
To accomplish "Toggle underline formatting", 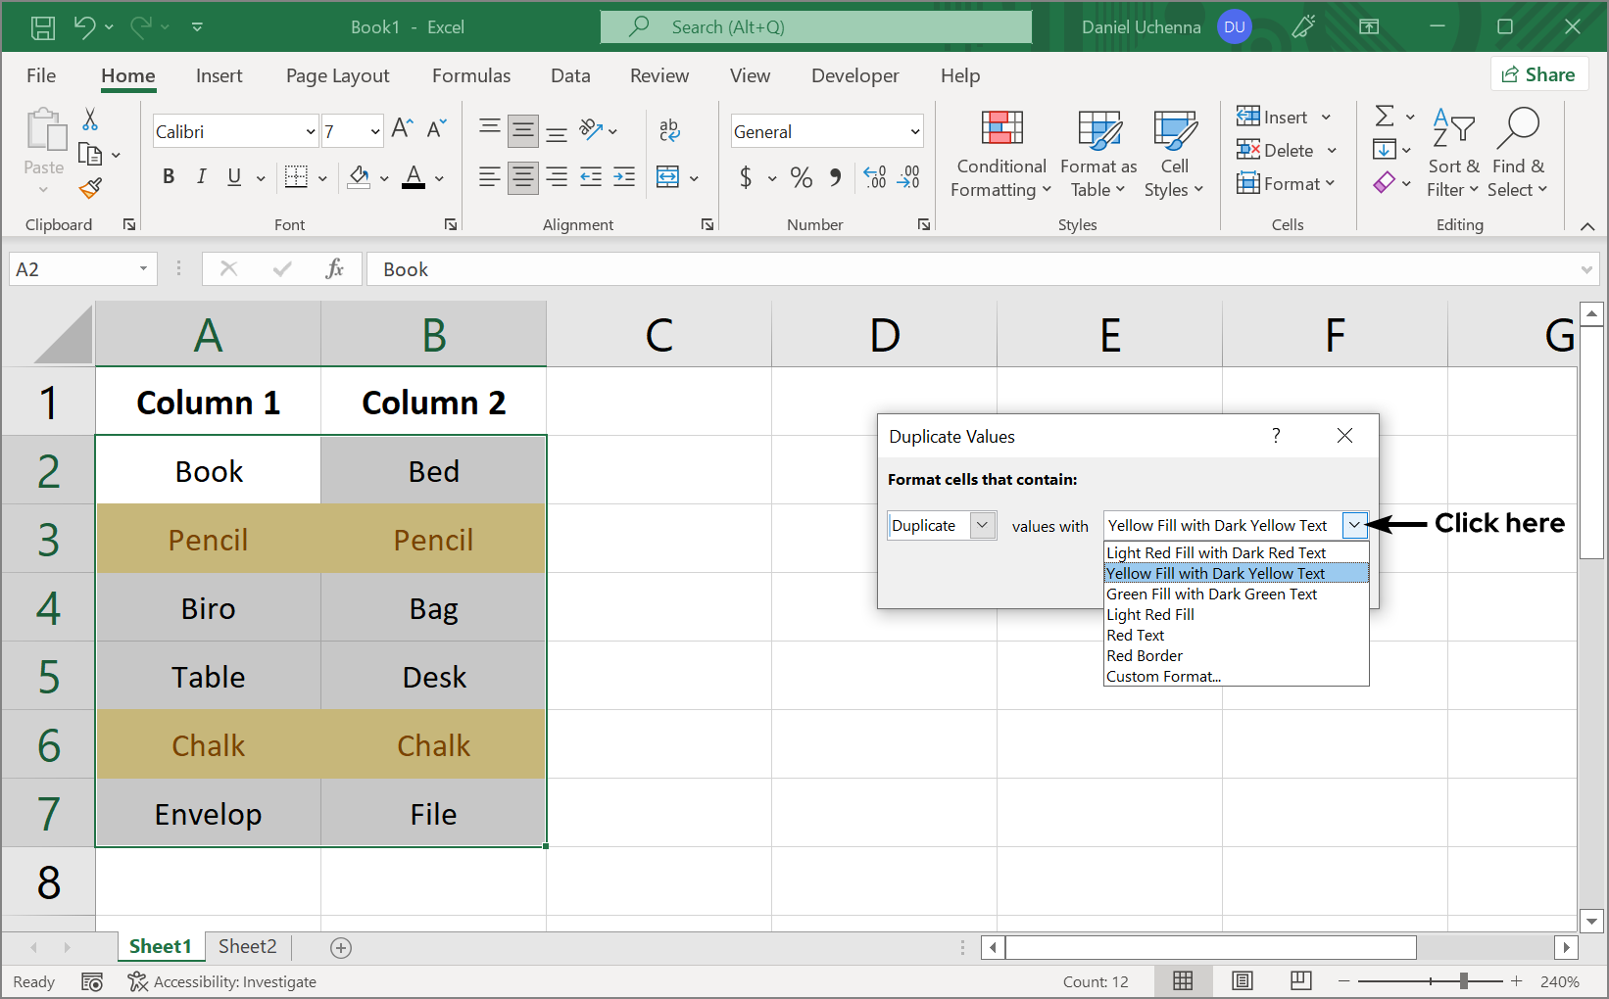I will pyautogui.click(x=232, y=177).
